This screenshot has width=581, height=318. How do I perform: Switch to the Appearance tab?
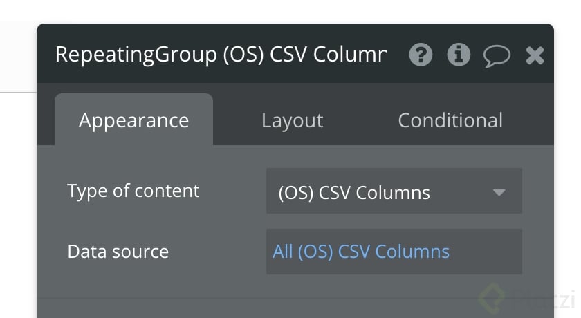pos(133,120)
